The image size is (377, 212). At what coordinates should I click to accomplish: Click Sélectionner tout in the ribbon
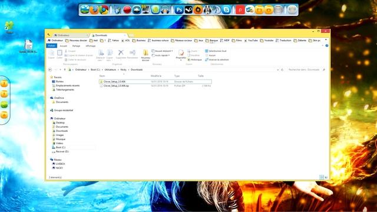coord(216,51)
